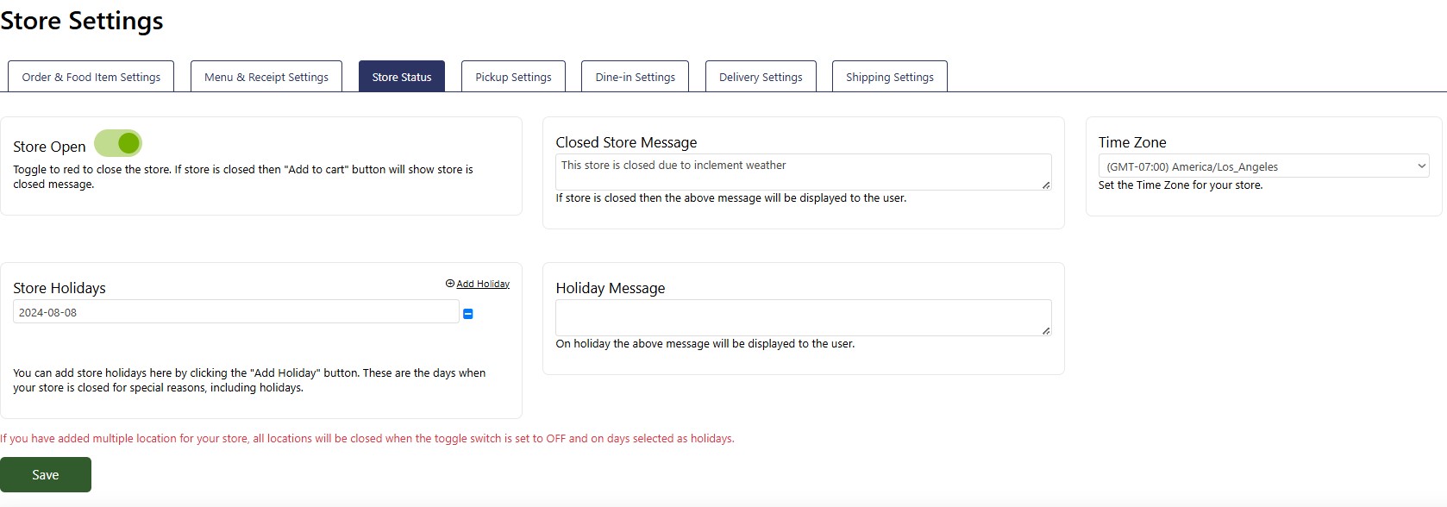Click the chevron arrow on the Time Zone selector
Viewport: 1447px width, 507px height.
1421,166
